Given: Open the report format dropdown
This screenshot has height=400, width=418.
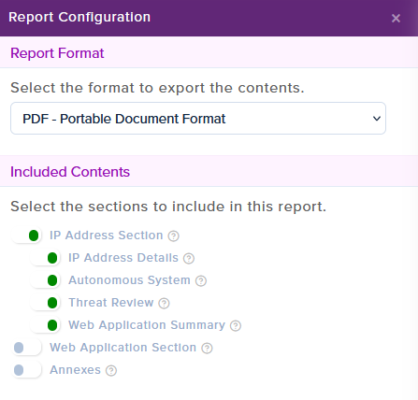Looking at the screenshot, I should click(x=198, y=119).
